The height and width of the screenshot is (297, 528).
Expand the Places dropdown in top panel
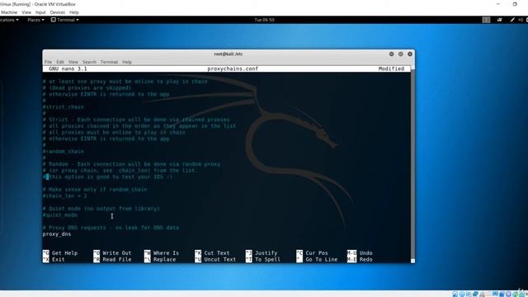click(x=35, y=20)
